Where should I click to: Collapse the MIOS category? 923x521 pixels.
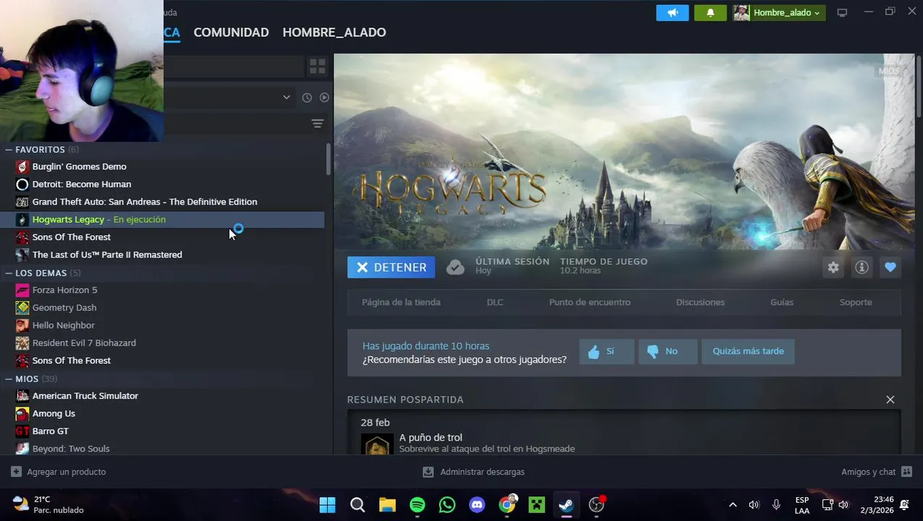(x=9, y=378)
